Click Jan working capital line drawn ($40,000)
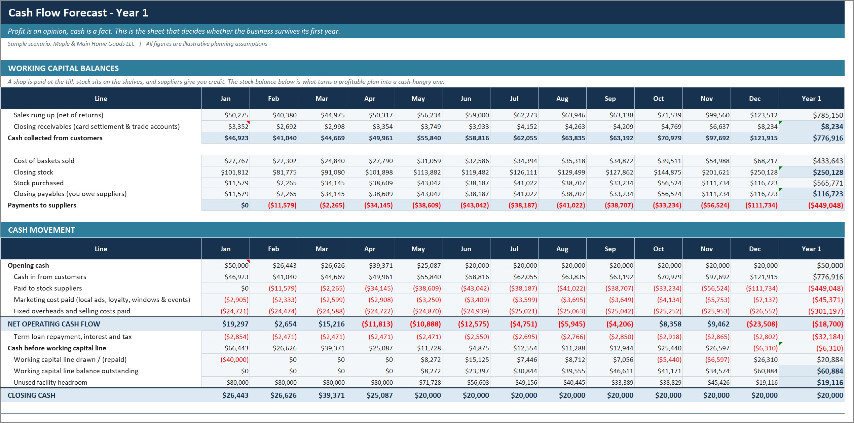The height and width of the screenshot is (423, 854). click(226, 359)
